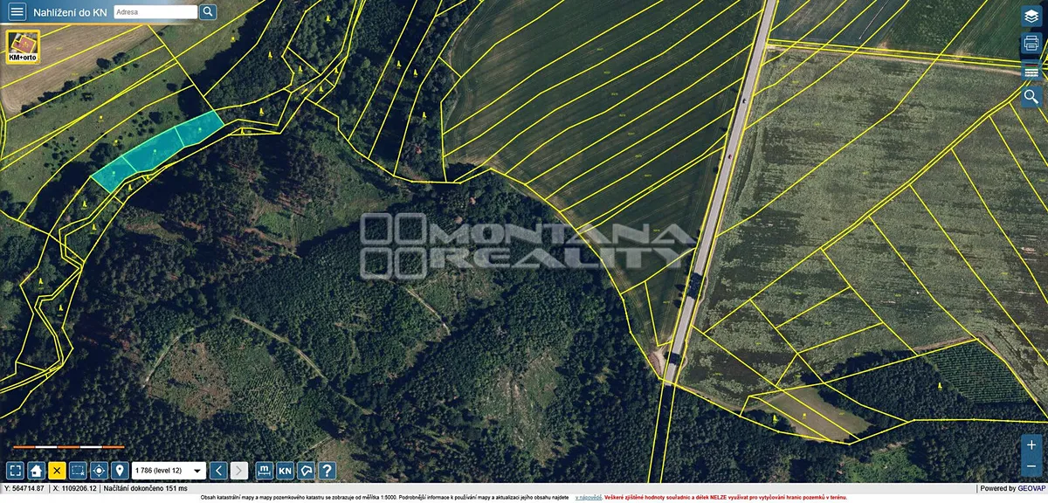Open the legend list icon

[x=1031, y=71]
